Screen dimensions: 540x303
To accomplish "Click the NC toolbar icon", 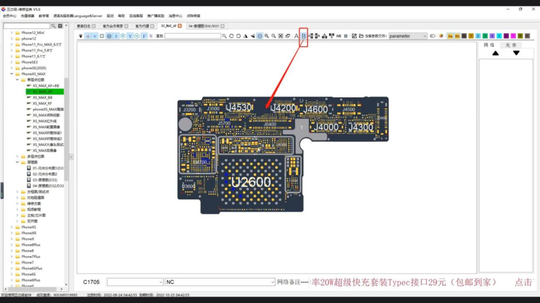I will pos(95,36).
